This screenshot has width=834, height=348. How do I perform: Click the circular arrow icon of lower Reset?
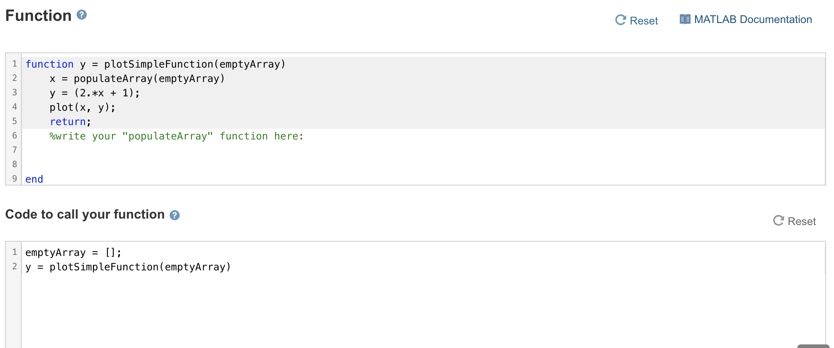tap(779, 220)
